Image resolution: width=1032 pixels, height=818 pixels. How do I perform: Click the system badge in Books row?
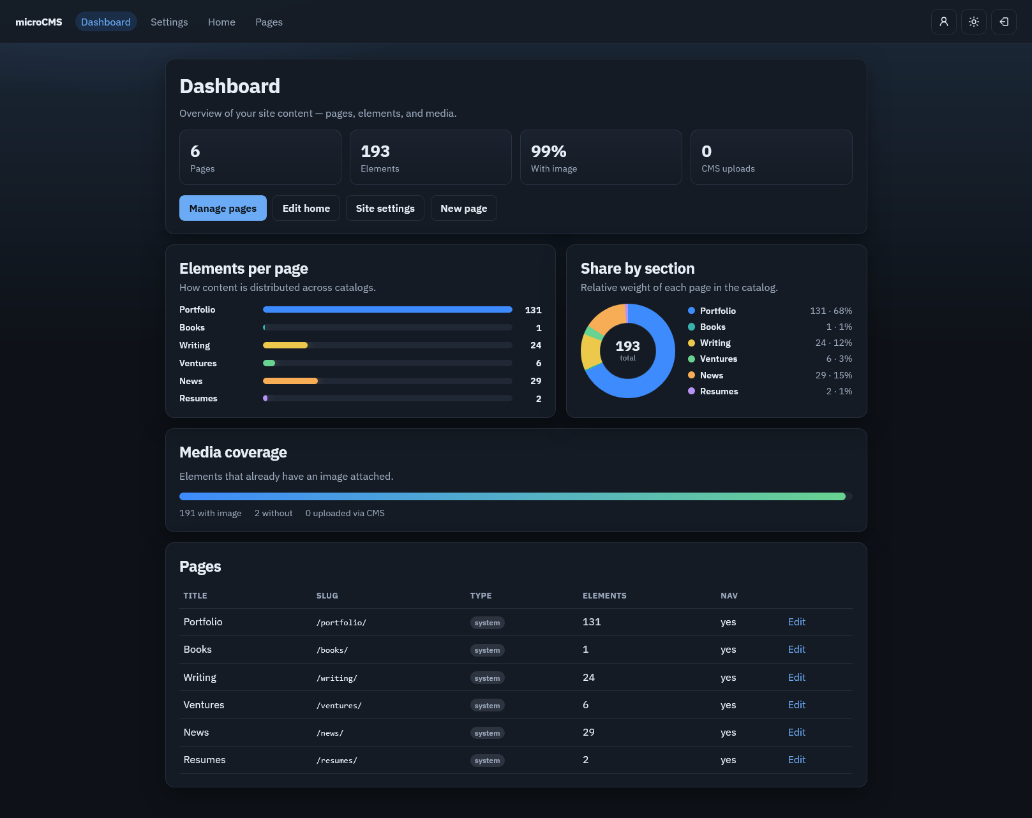[x=487, y=650]
